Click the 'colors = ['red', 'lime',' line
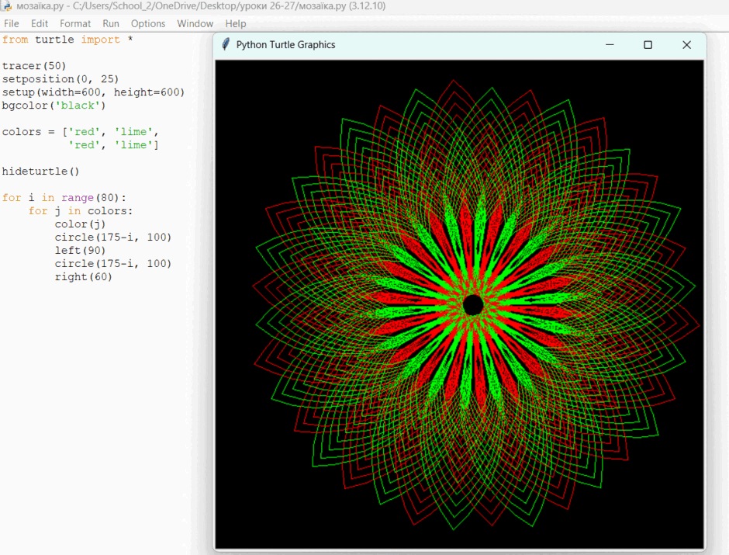The image size is (729, 555). tap(80, 132)
